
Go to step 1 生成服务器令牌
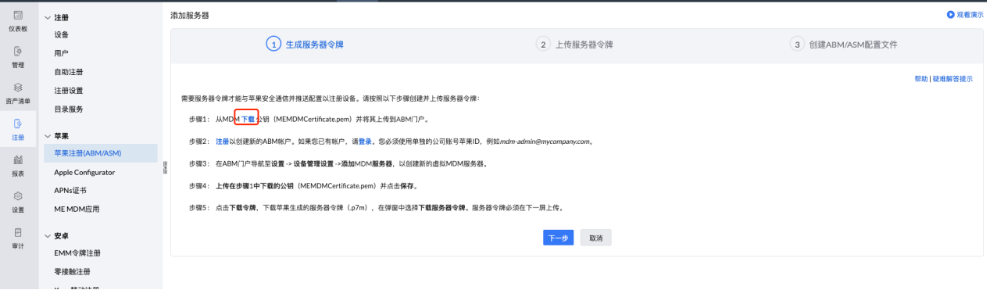[x=305, y=45]
